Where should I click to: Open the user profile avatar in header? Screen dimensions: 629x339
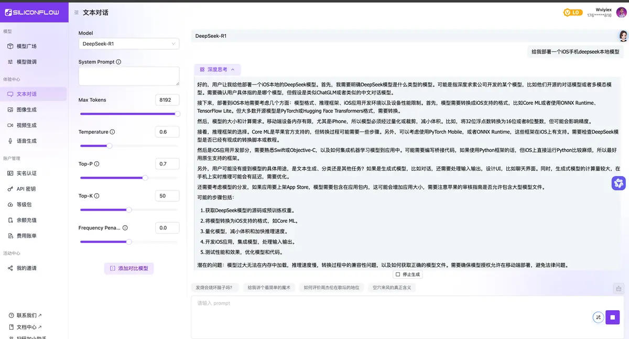pyautogui.click(x=621, y=12)
